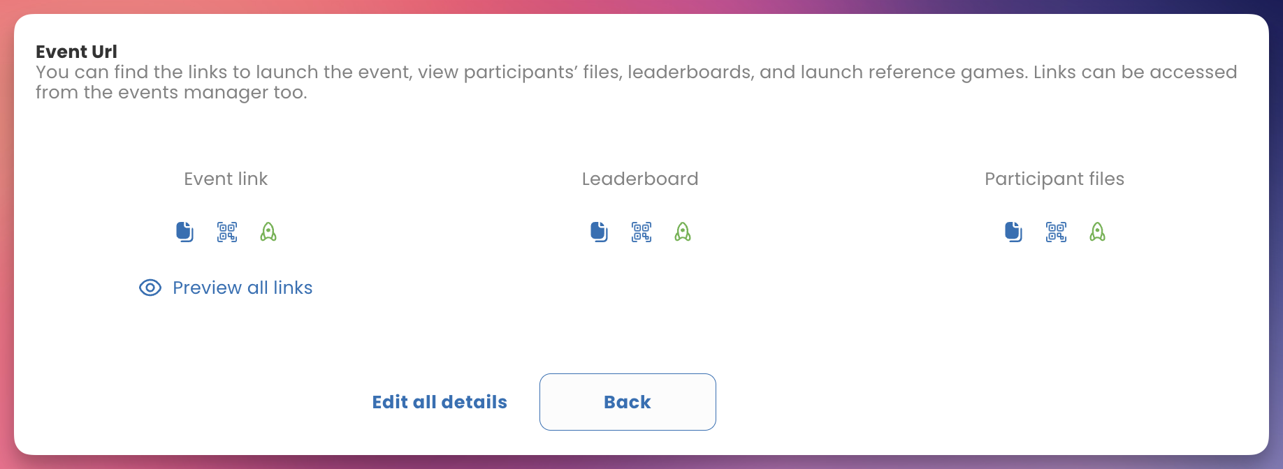Click the word 'Preview' in Preview all links
This screenshot has width=1283, height=469.
click(x=207, y=288)
